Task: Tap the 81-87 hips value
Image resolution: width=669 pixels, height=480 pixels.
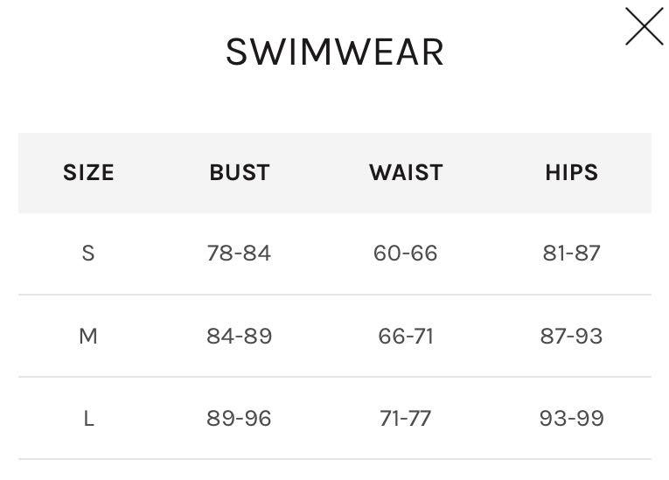Action: click(x=571, y=254)
